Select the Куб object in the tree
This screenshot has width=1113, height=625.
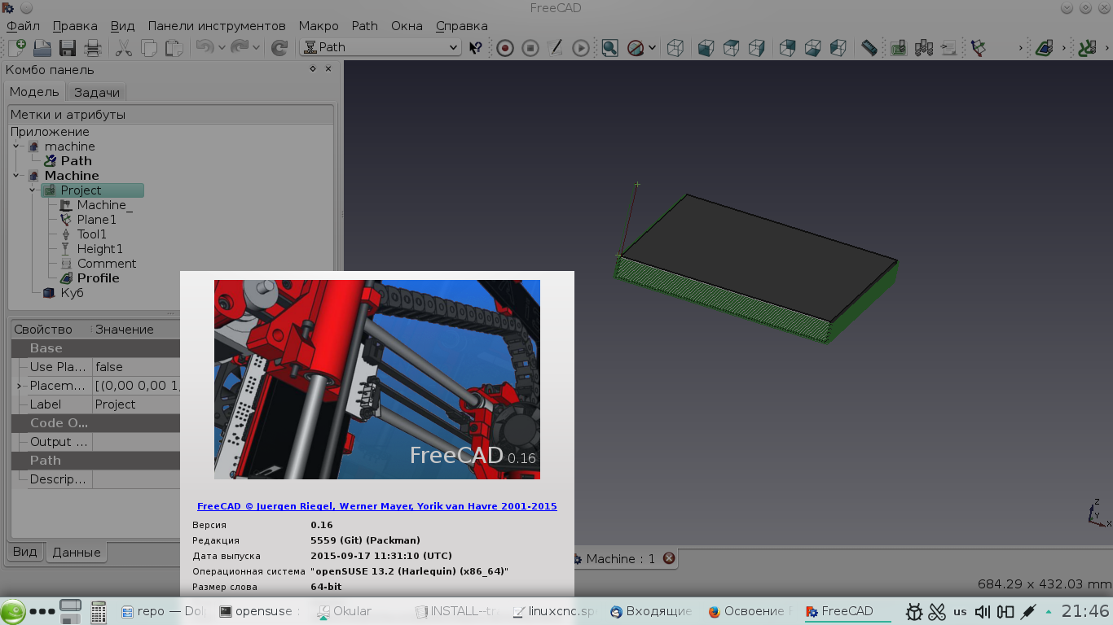(73, 293)
